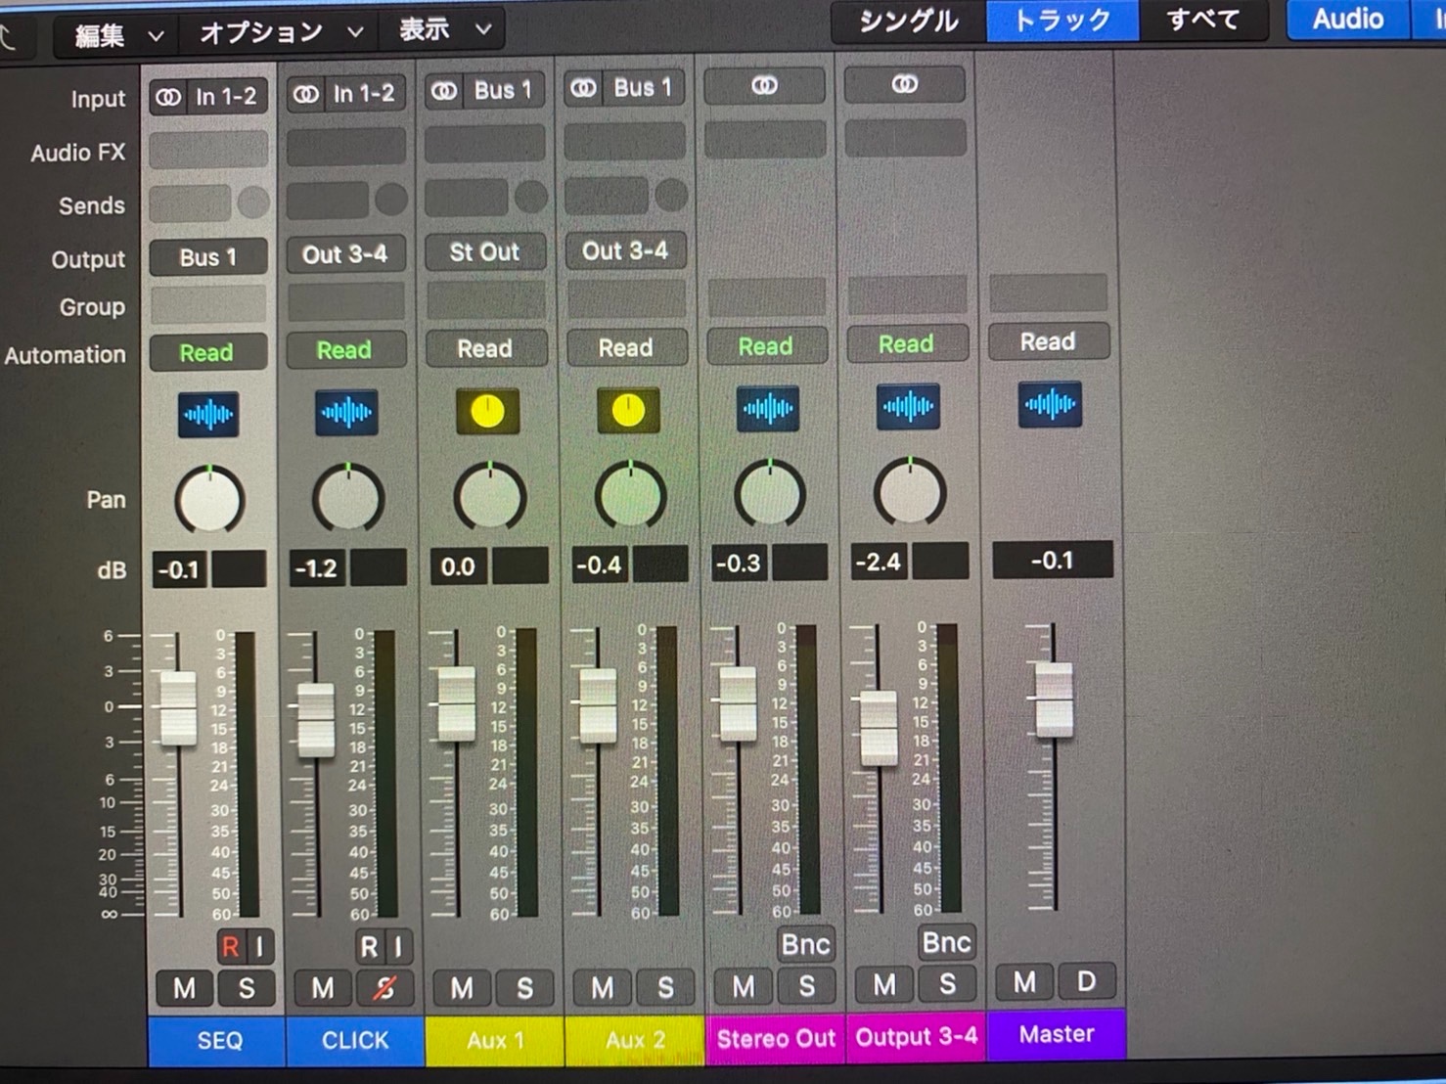Open SEQ output Bus 1 selector

pyautogui.click(x=208, y=257)
